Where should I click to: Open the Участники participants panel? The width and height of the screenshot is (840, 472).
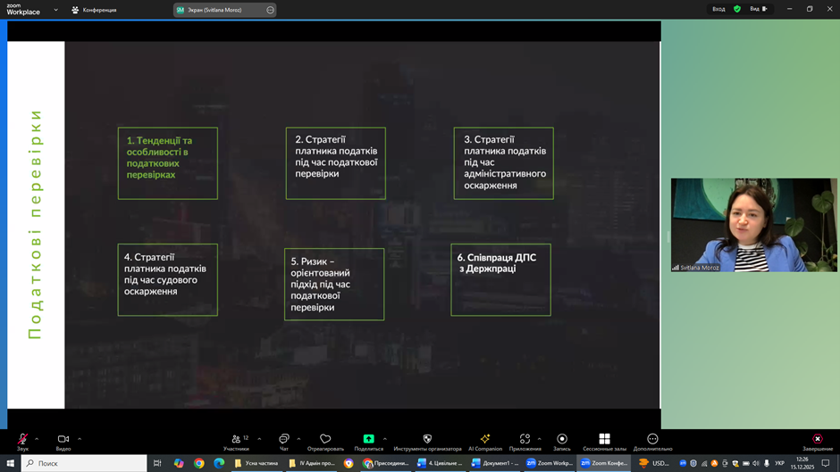click(x=237, y=440)
